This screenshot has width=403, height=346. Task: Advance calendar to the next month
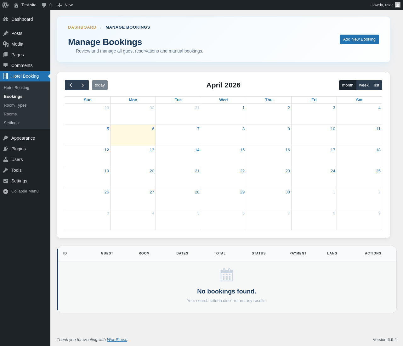(83, 85)
